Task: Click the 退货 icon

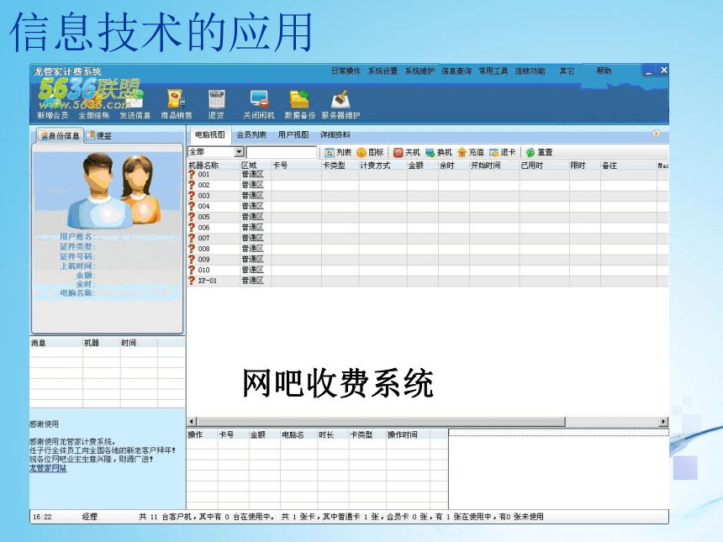Action: tap(216, 103)
